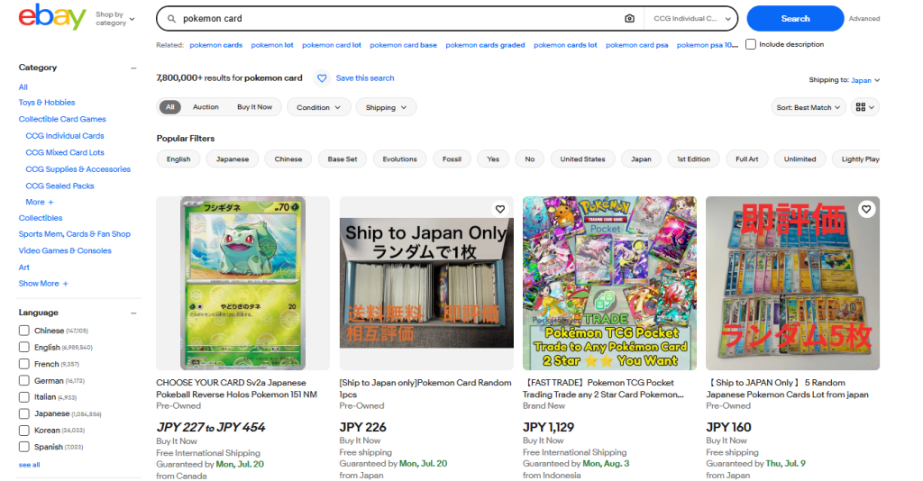Open FAST TRADE Pokemon TCG Pocket listing title

pyautogui.click(x=603, y=388)
